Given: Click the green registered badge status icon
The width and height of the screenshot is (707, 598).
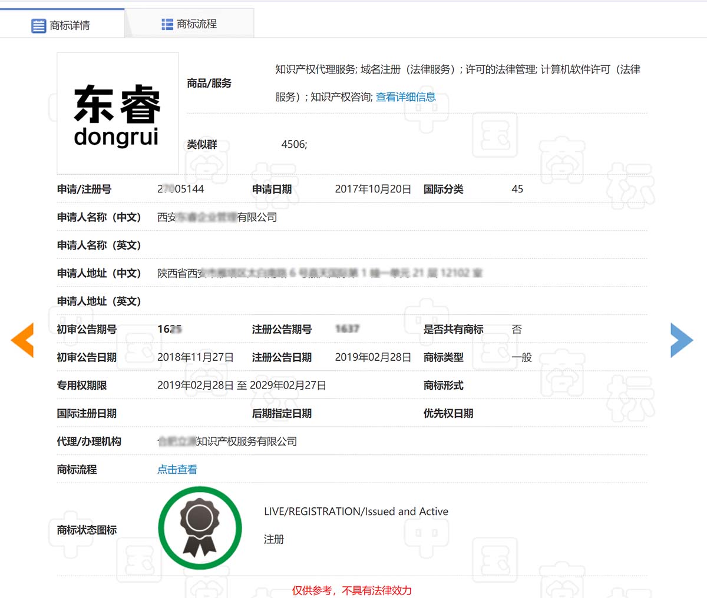Looking at the screenshot, I should coord(200,528).
